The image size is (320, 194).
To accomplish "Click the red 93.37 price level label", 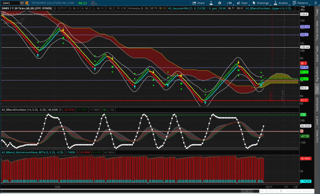I will tap(304, 100).
